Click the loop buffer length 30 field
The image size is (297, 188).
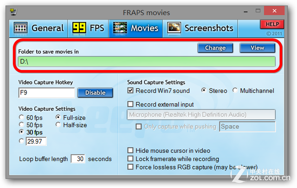pyautogui.click(x=78, y=159)
